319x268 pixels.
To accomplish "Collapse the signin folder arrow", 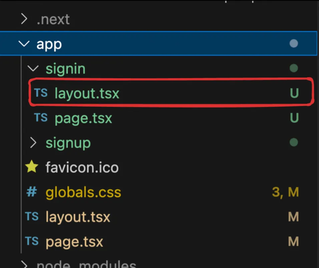I will [x=33, y=69].
